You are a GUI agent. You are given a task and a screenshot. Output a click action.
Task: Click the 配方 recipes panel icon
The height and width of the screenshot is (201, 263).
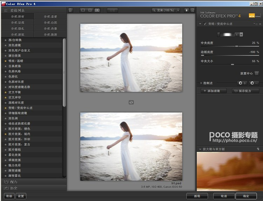6,182
